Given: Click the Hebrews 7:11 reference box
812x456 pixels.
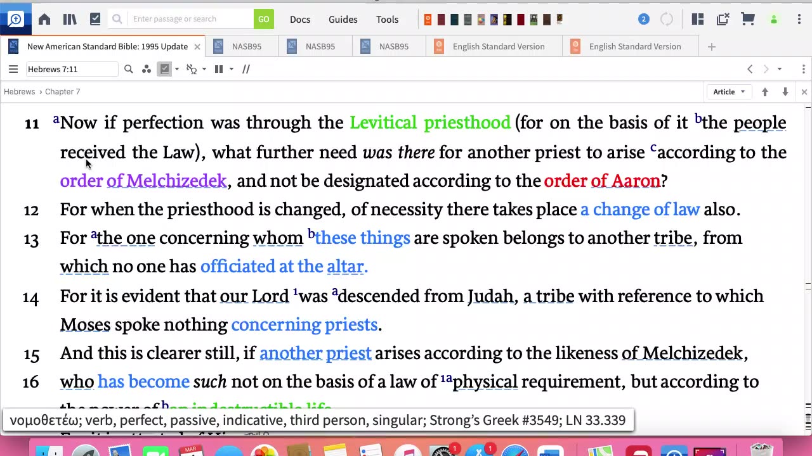Looking at the screenshot, I should click(x=71, y=69).
